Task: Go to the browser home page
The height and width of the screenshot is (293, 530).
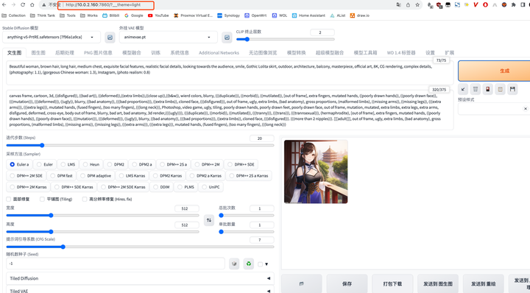Action: point(32,4)
